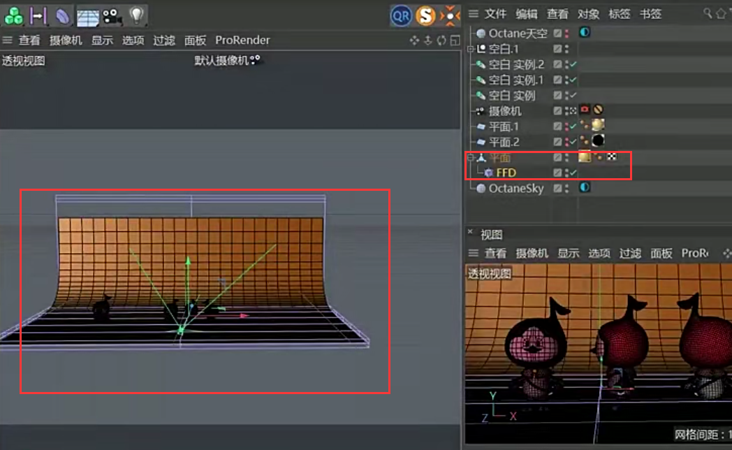Toggle the main viewport maximize icon

pyautogui.click(x=455, y=41)
